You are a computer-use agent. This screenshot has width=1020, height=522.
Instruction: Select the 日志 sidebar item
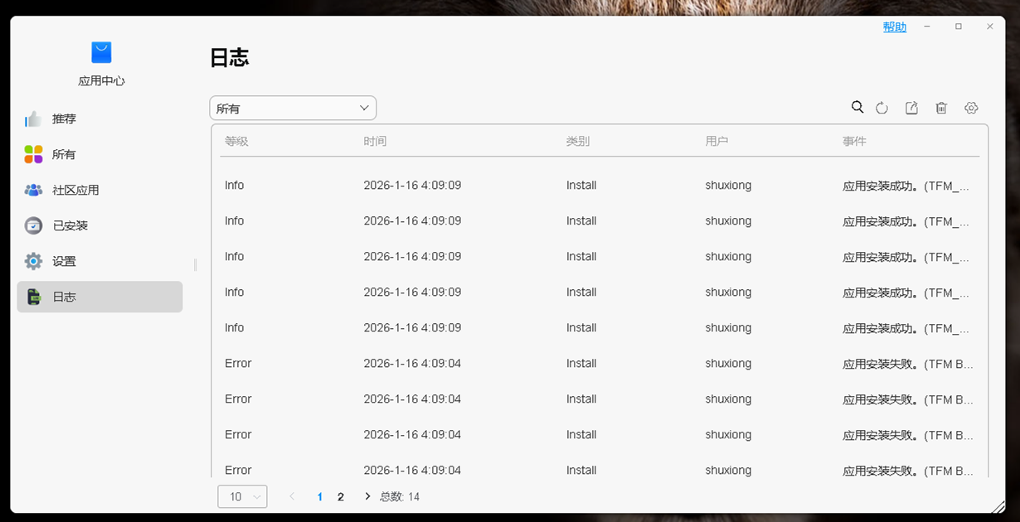pos(100,297)
